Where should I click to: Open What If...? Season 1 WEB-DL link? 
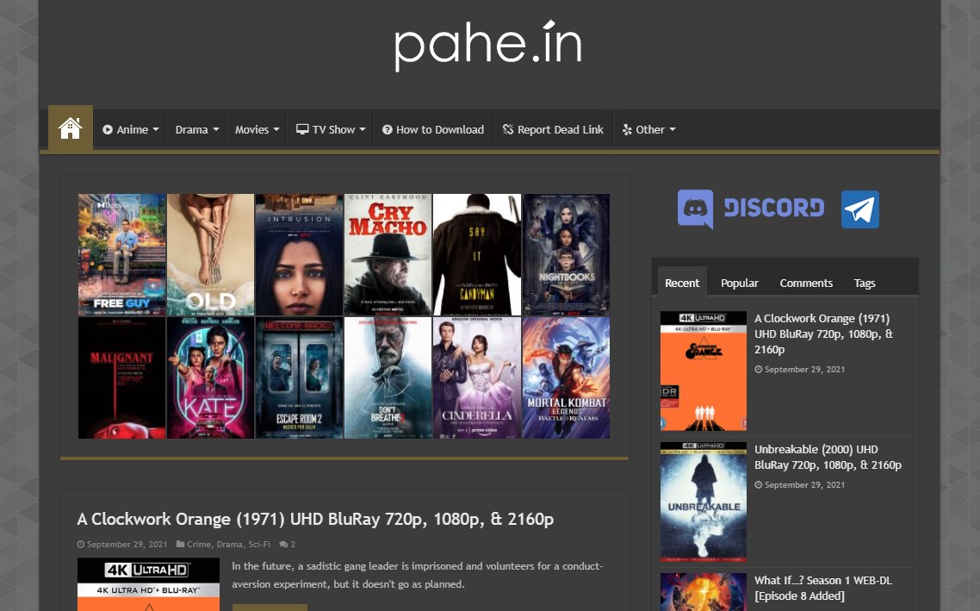tap(822, 588)
